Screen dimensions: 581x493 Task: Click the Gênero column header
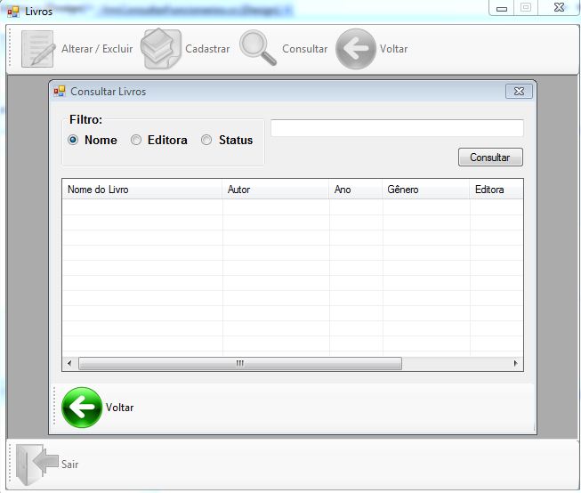tap(425, 190)
